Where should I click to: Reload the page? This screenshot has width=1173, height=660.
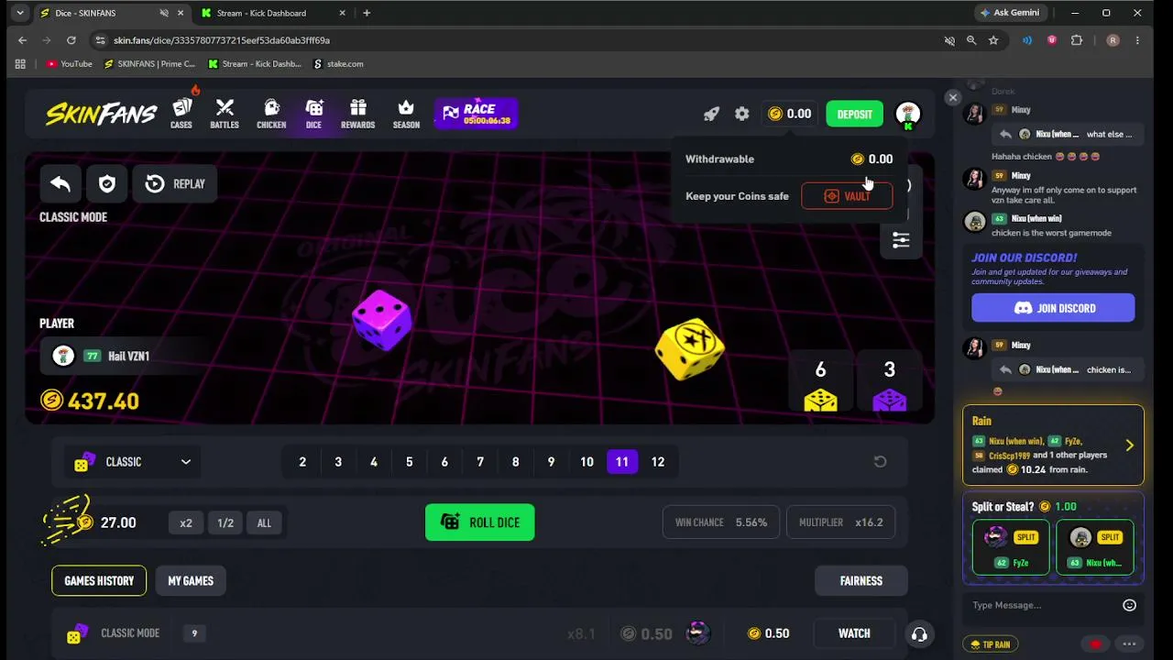click(x=71, y=40)
